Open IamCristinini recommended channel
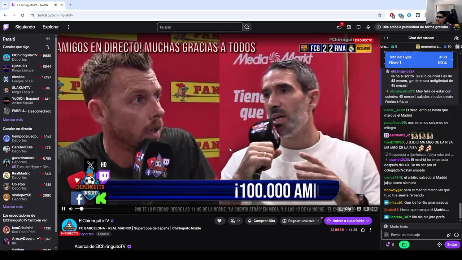This screenshot has width=462, height=260. (x=27, y=230)
